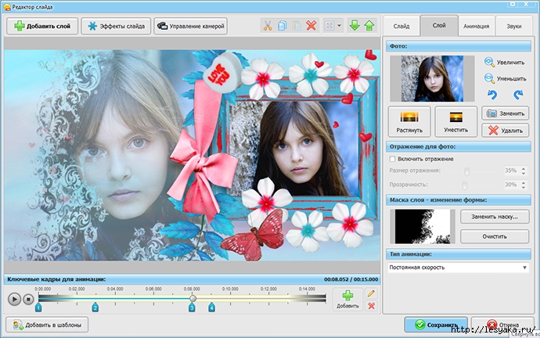The width and height of the screenshot is (540, 338).
Task: Move layer up with green up arrow
Action: tap(369, 26)
